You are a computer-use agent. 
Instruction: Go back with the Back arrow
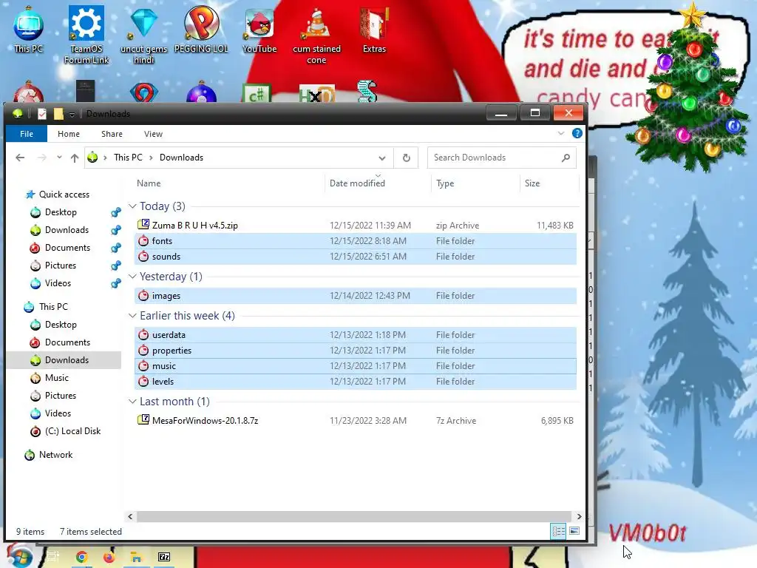(x=20, y=158)
